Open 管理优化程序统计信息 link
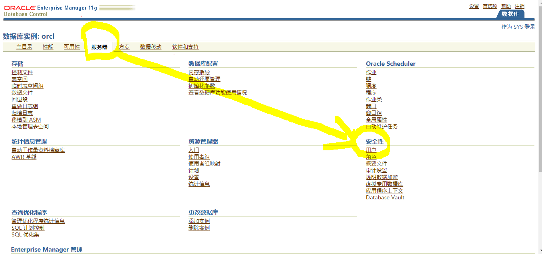This screenshot has width=542, height=254. [38, 221]
